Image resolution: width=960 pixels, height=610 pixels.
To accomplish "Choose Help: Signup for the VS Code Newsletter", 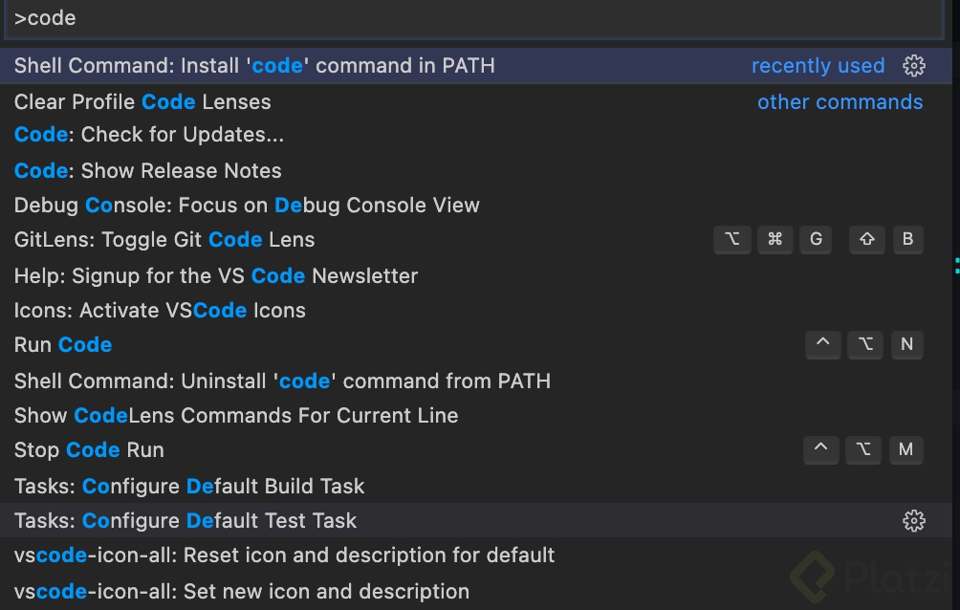I will point(476,275).
